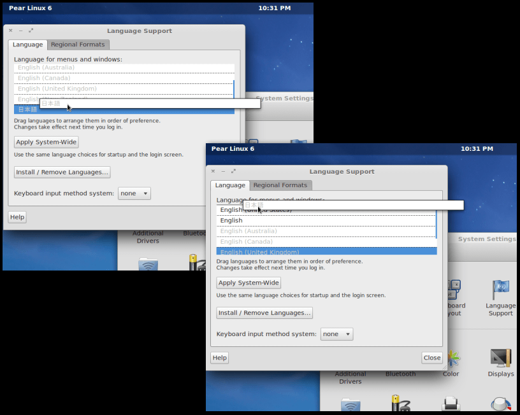
Task: Minimize the Language Support window in upper-left screenshot
Action: pos(20,31)
